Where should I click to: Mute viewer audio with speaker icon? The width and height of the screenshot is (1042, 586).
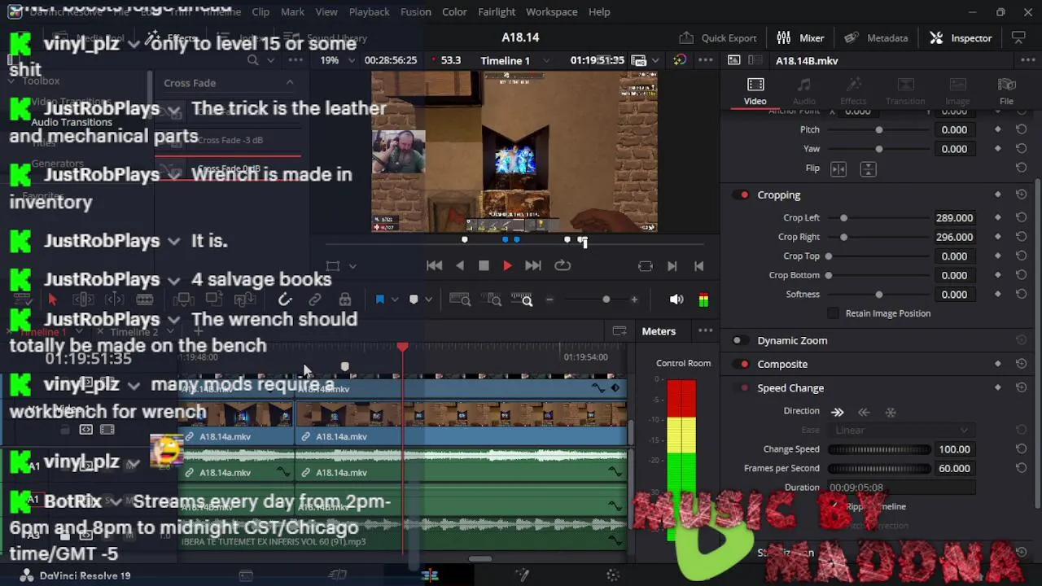click(676, 300)
